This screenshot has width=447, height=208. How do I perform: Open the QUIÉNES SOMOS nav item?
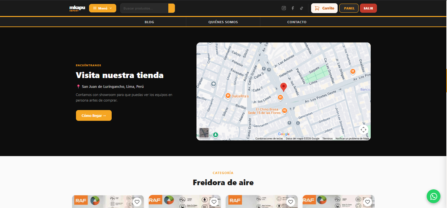point(223,22)
